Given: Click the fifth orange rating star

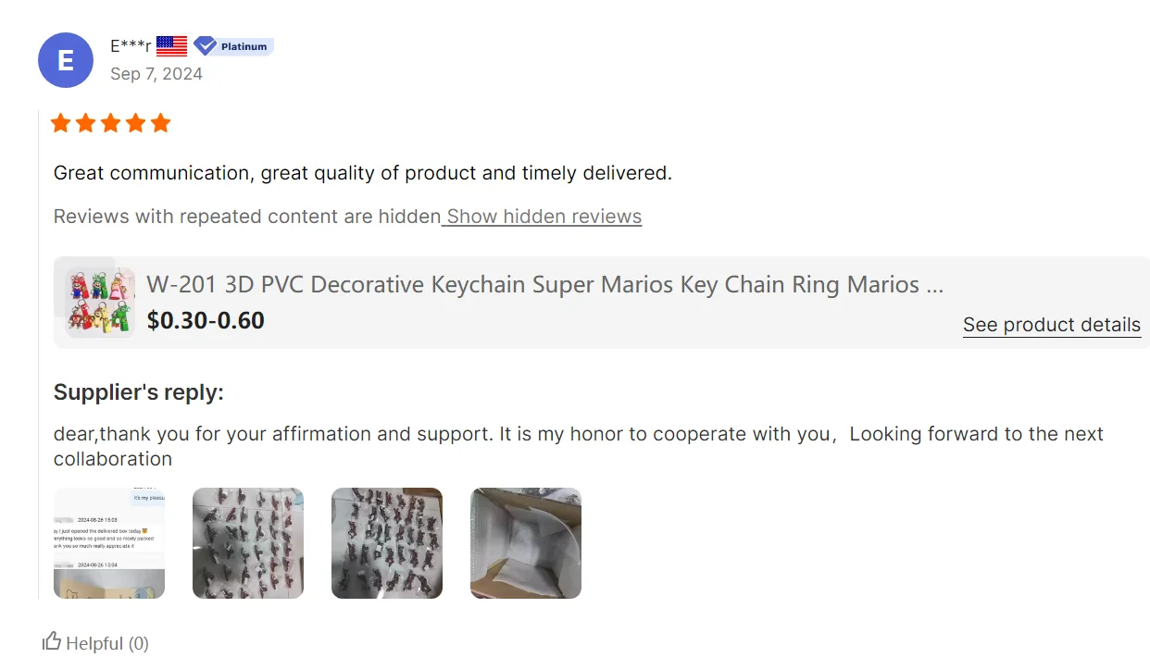Looking at the screenshot, I should pos(161,123).
